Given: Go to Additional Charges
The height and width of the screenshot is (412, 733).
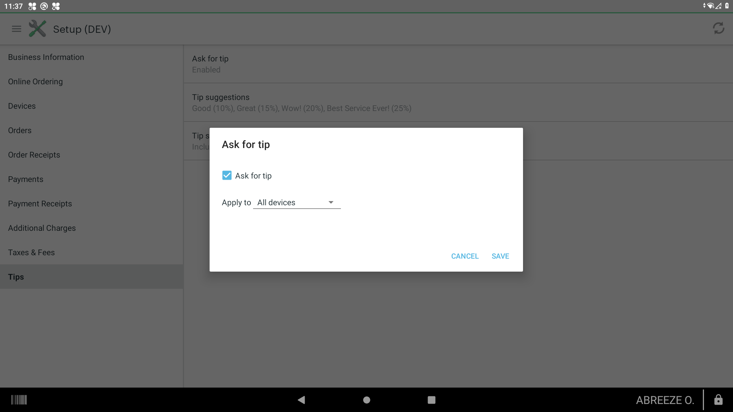Looking at the screenshot, I should pos(92,228).
